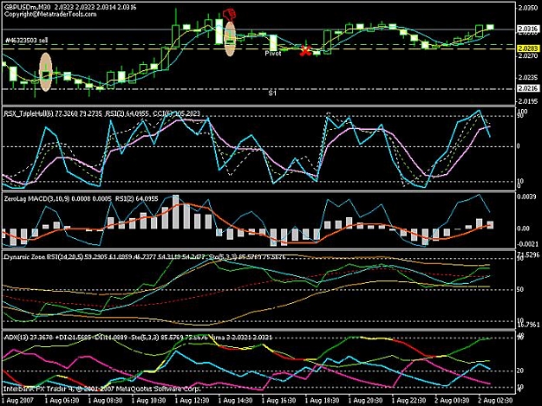This screenshot has height=406, width=542.
Task: Select the '#46323503 sell' order label
Action: [26, 41]
